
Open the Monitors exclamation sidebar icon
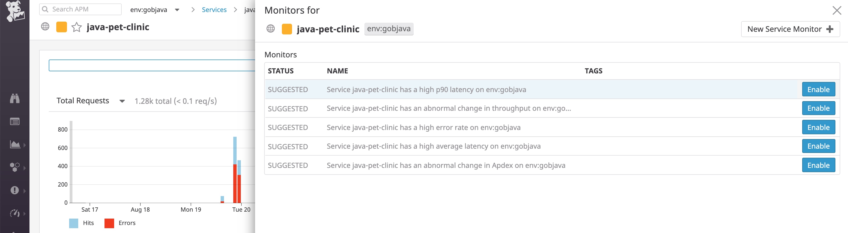pos(15,190)
